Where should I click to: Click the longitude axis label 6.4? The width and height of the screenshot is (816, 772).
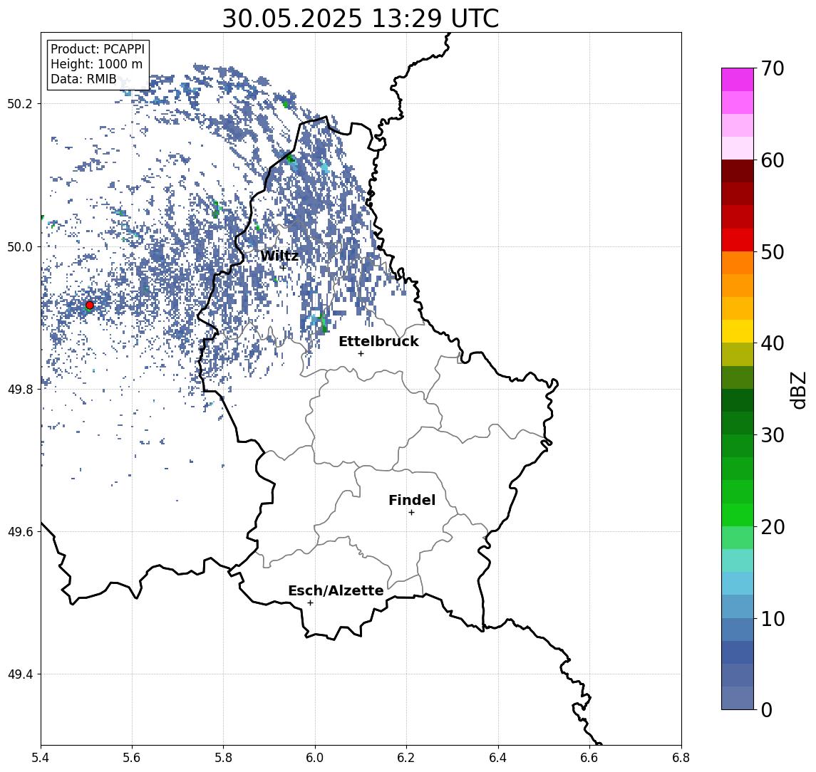(x=498, y=758)
